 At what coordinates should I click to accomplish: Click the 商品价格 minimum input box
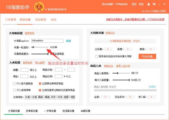click(x=59, y=70)
